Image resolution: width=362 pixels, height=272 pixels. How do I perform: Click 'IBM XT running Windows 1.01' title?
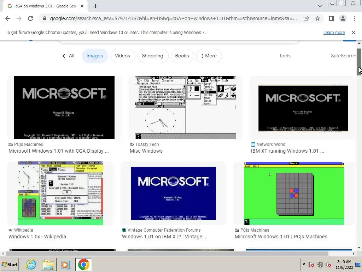pos(287,151)
